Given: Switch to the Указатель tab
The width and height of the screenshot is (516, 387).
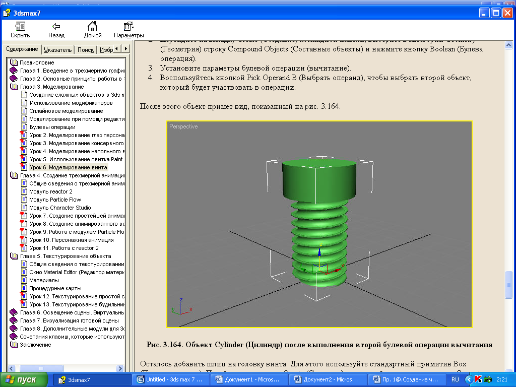Looking at the screenshot, I should click(x=57, y=50).
